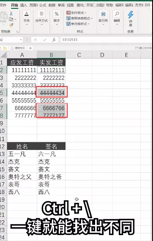Select the Format Painter brush icon
This screenshot has height=241, width=153.
point(11,25)
